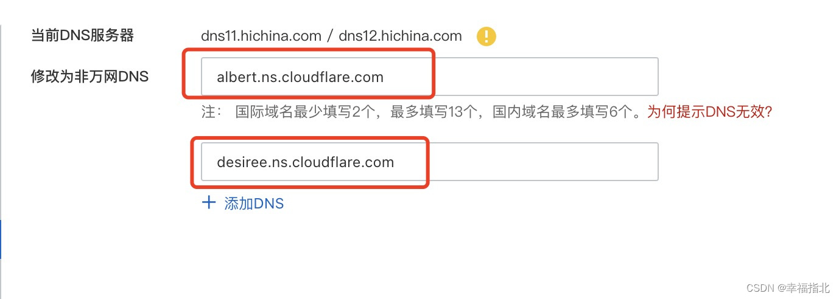
Task: Open the 为何提示DNS无效? help link
Action: click(709, 112)
